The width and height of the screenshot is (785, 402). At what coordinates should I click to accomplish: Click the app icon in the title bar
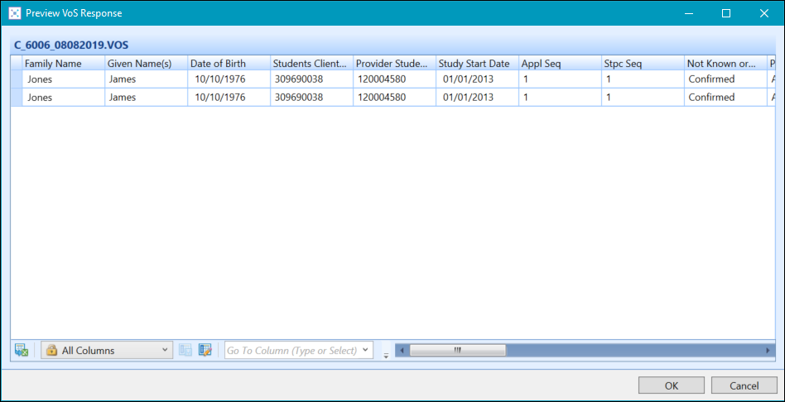pos(16,13)
